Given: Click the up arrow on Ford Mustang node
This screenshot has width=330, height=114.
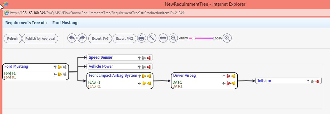Looking at the screenshot, I should click(x=55, y=67).
